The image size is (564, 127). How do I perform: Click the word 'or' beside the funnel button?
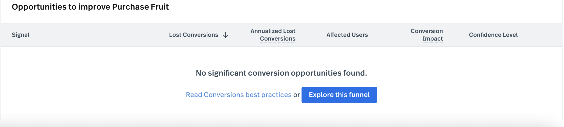[x=296, y=95]
